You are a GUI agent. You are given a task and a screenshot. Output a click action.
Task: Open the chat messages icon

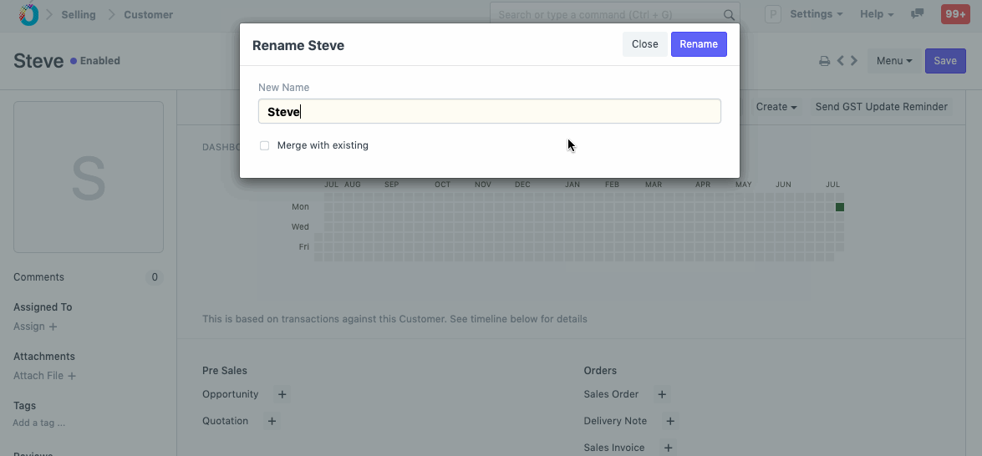(x=918, y=13)
